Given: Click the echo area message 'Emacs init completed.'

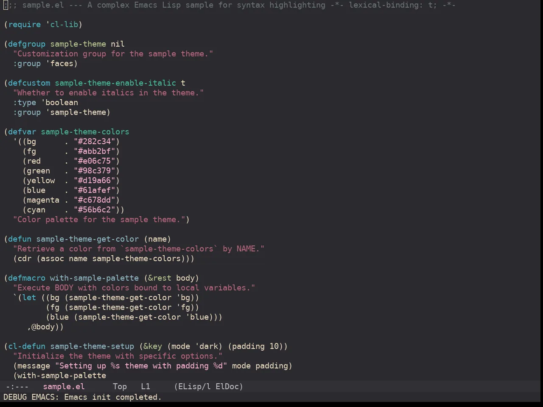Looking at the screenshot, I should (x=113, y=397).
